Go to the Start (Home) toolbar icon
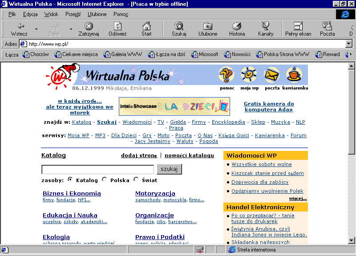Viewport: 356px width, 256px height. click(146, 27)
